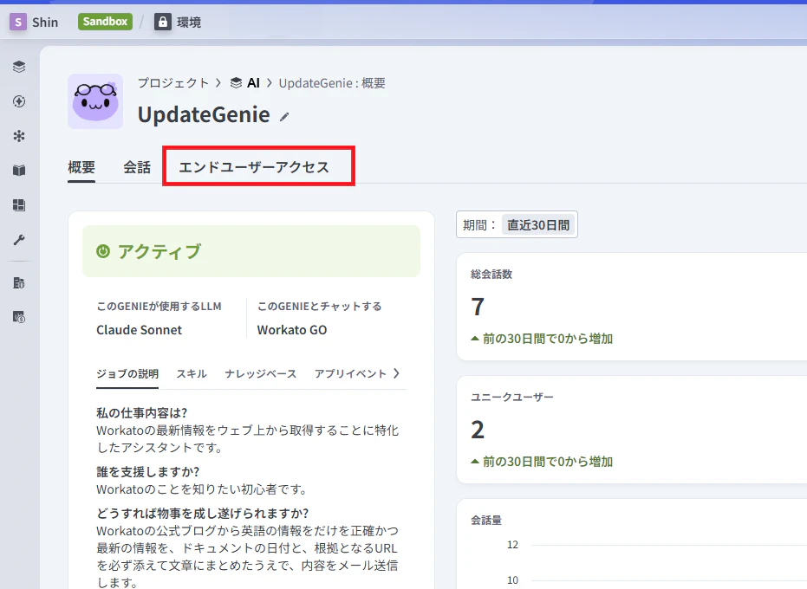Click the pencil icon to rename UpdateGenie
The width and height of the screenshot is (807, 589).
[x=284, y=117]
